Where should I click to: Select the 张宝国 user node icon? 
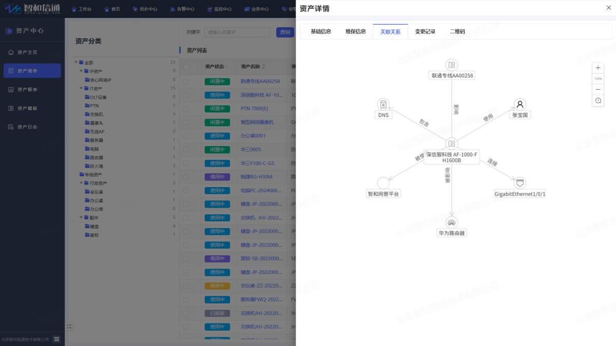click(520, 104)
